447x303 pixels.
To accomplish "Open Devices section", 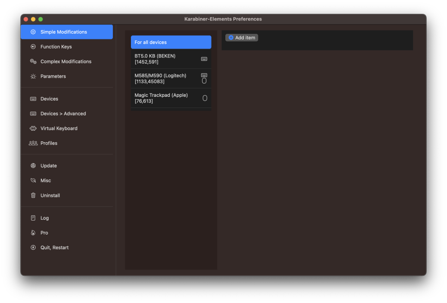I will (67, 99).
